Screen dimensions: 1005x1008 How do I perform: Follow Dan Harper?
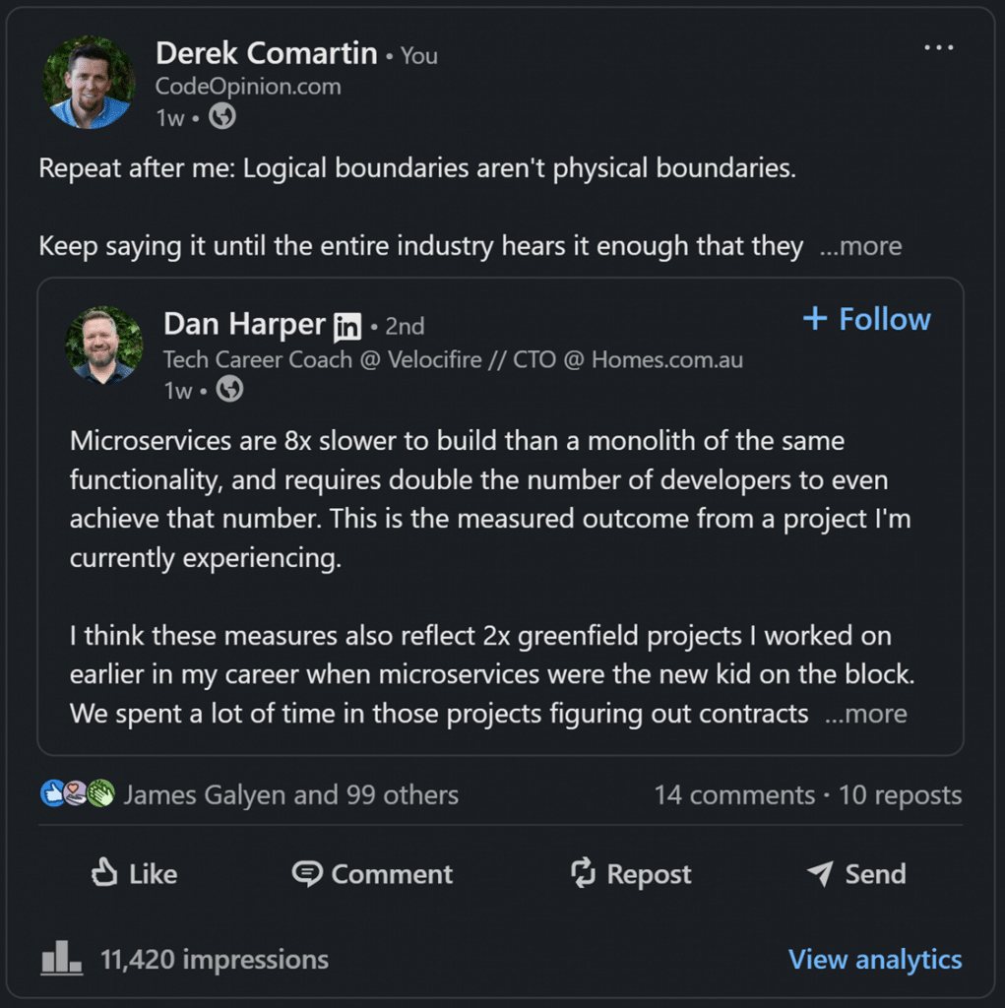pos(867,319)
